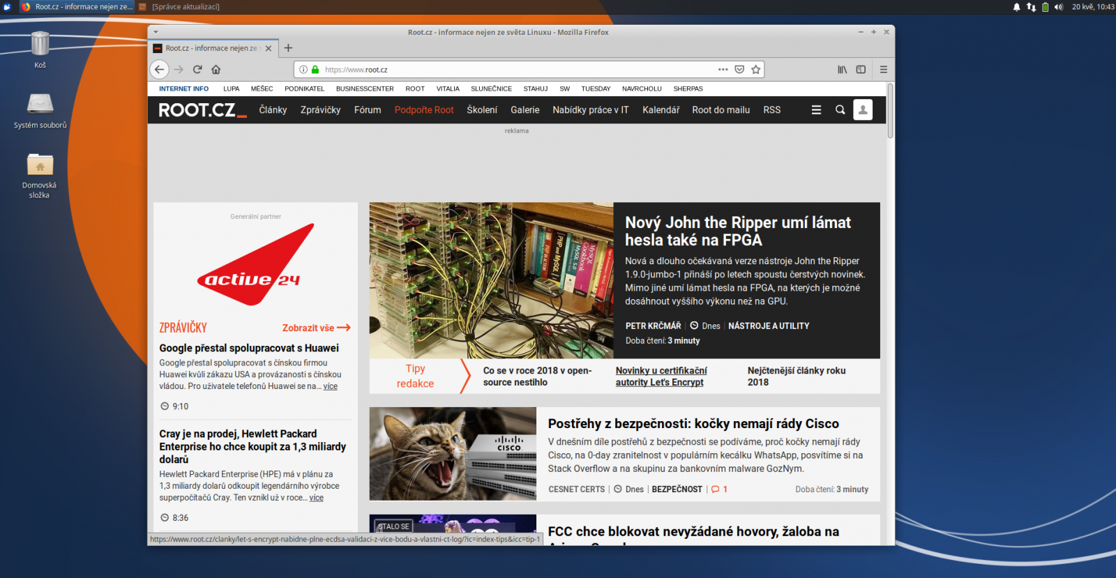Click the page vertical scrollbar

[x=890, y=112]
